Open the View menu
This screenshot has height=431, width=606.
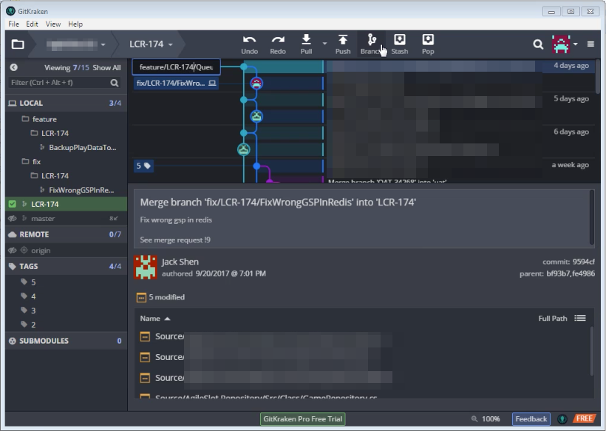(x=53, y=24)
